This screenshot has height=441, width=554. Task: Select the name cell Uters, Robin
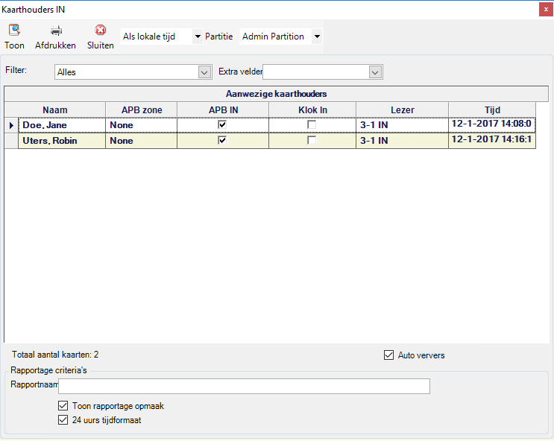pos(62,141)
